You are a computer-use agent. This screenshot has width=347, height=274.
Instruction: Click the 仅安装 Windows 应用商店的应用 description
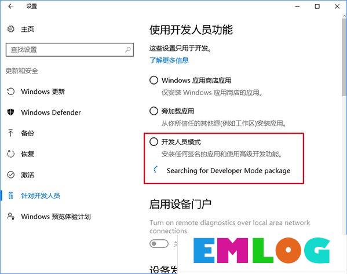212,92
